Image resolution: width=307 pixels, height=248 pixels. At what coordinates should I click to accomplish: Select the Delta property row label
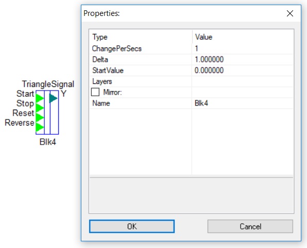tap(100, 60)
